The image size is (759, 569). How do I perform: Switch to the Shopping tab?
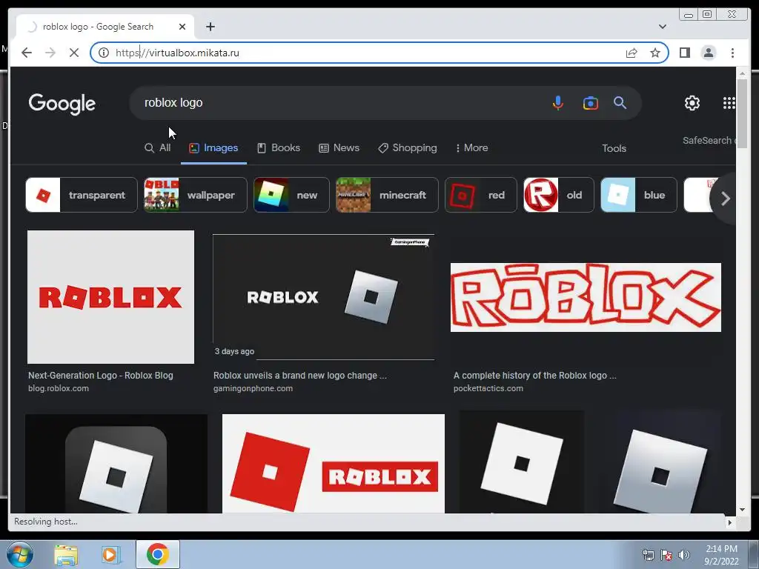tap(408, 147)
